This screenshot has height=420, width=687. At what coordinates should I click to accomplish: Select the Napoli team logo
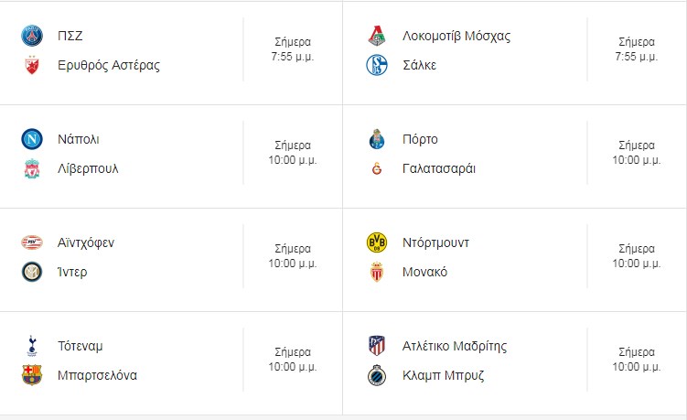32,139
